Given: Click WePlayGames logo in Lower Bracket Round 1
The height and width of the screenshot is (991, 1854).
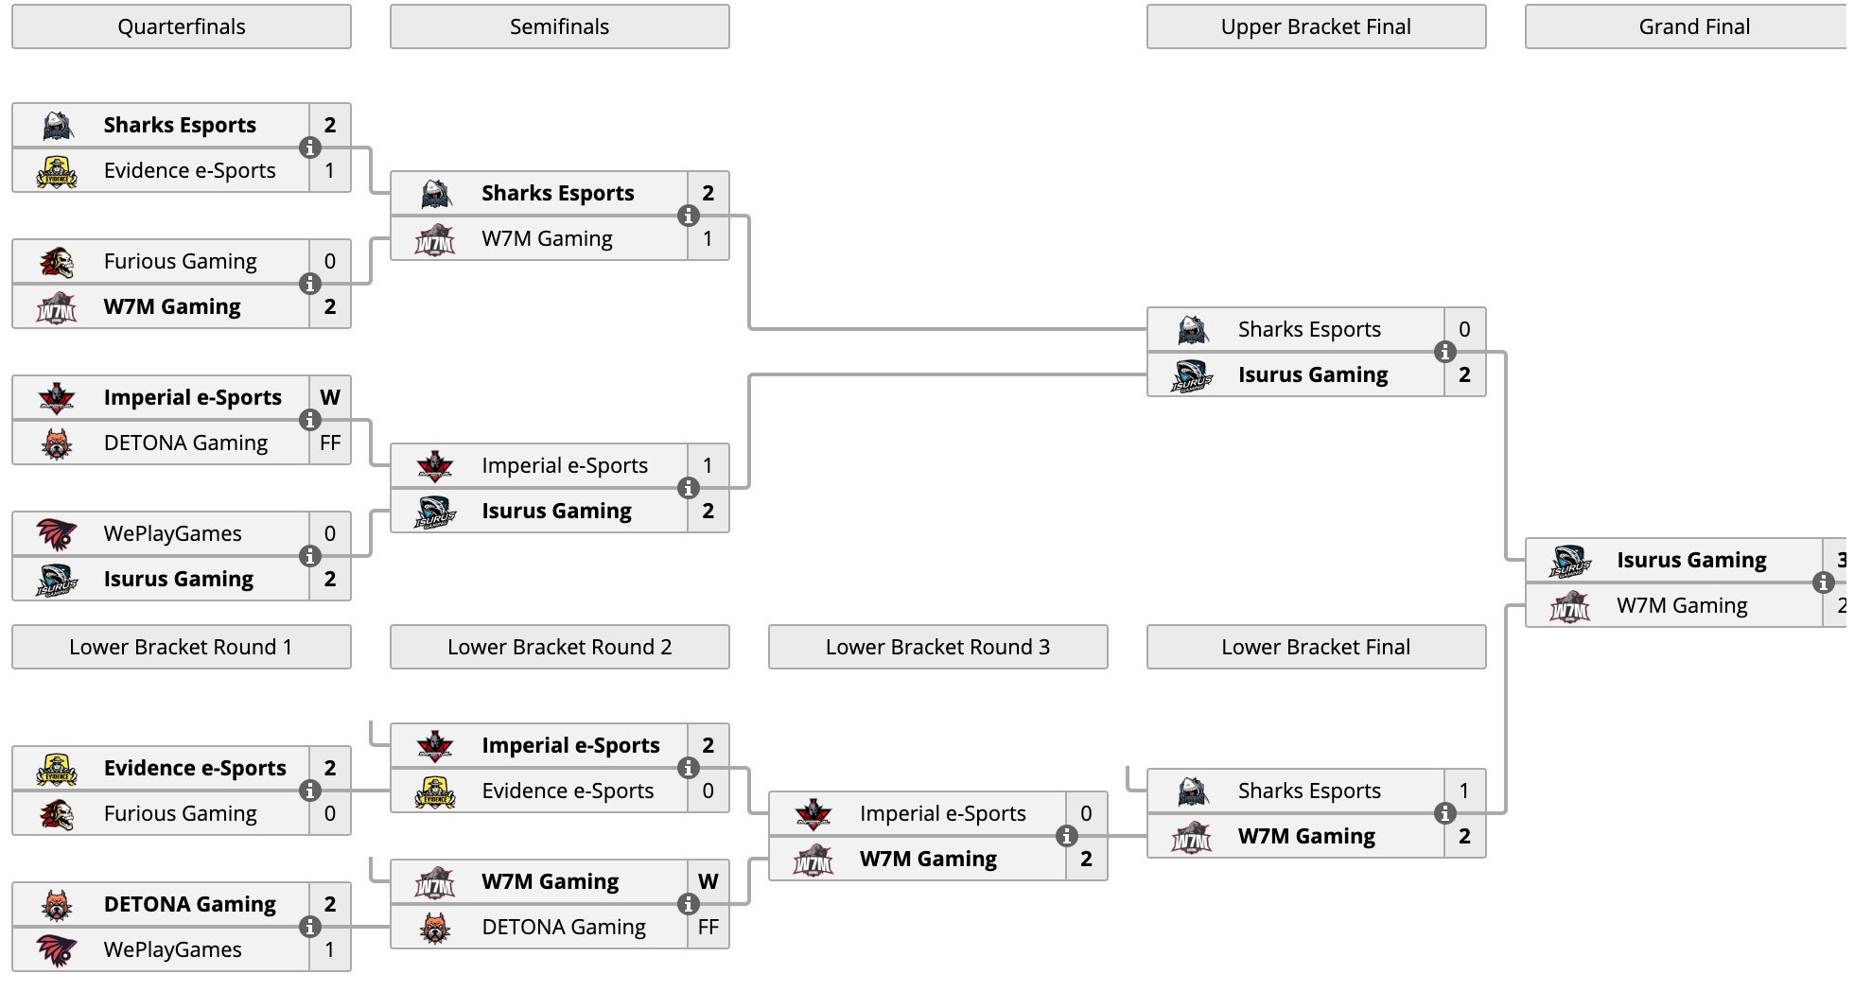Looking at the screenshot, I should coord(57,949).
